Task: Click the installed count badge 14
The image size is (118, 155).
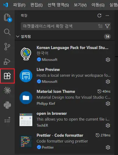Action: pos(107,37)
